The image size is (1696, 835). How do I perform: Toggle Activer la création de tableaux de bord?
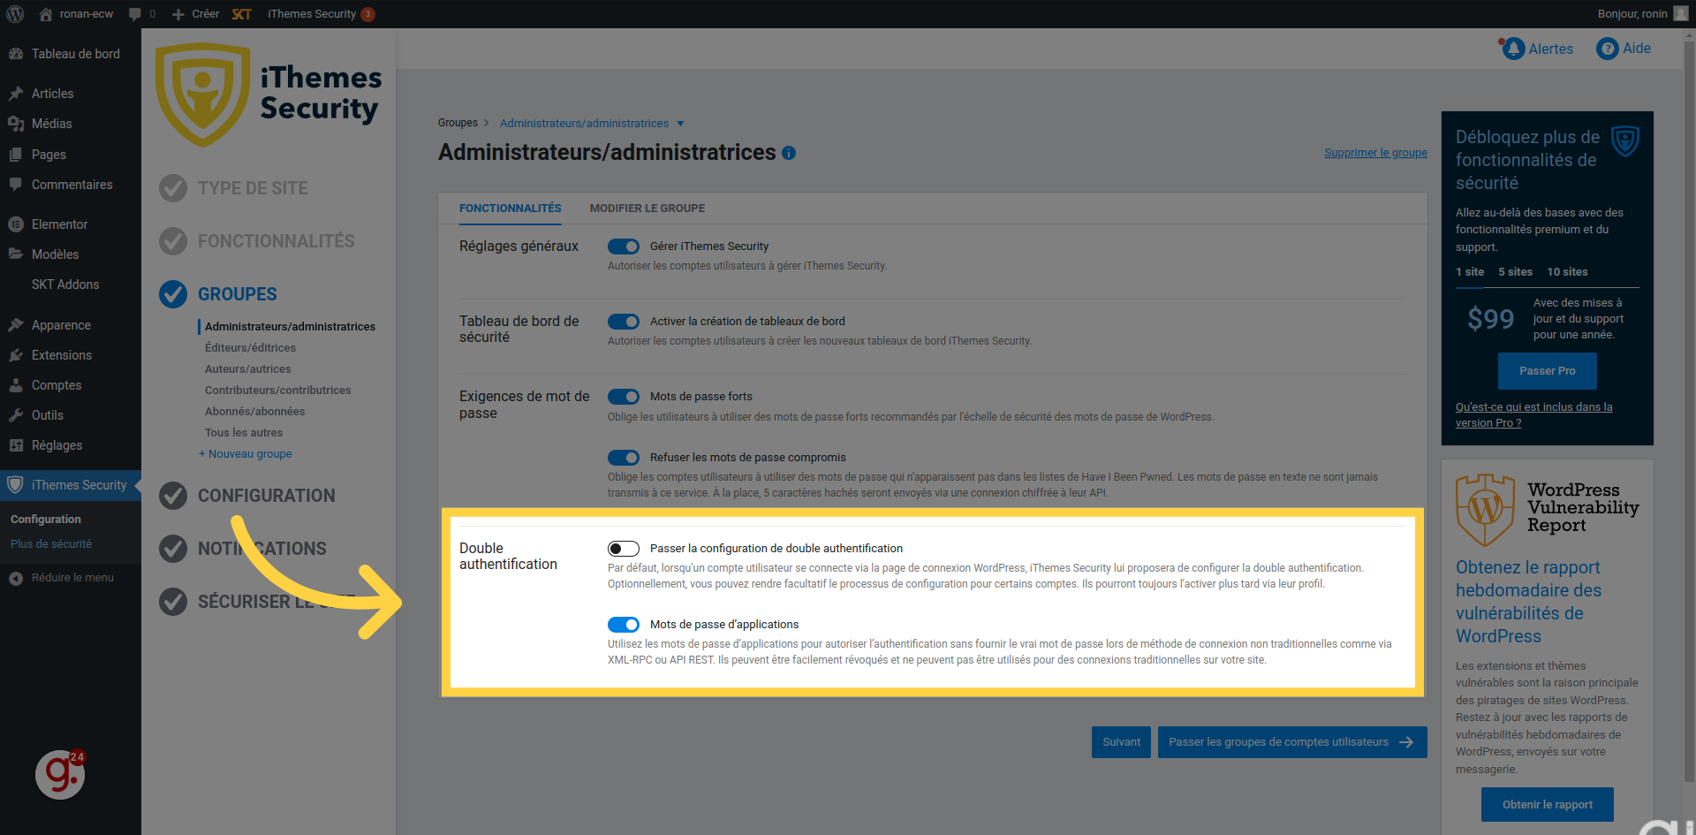tap(624, 322)
